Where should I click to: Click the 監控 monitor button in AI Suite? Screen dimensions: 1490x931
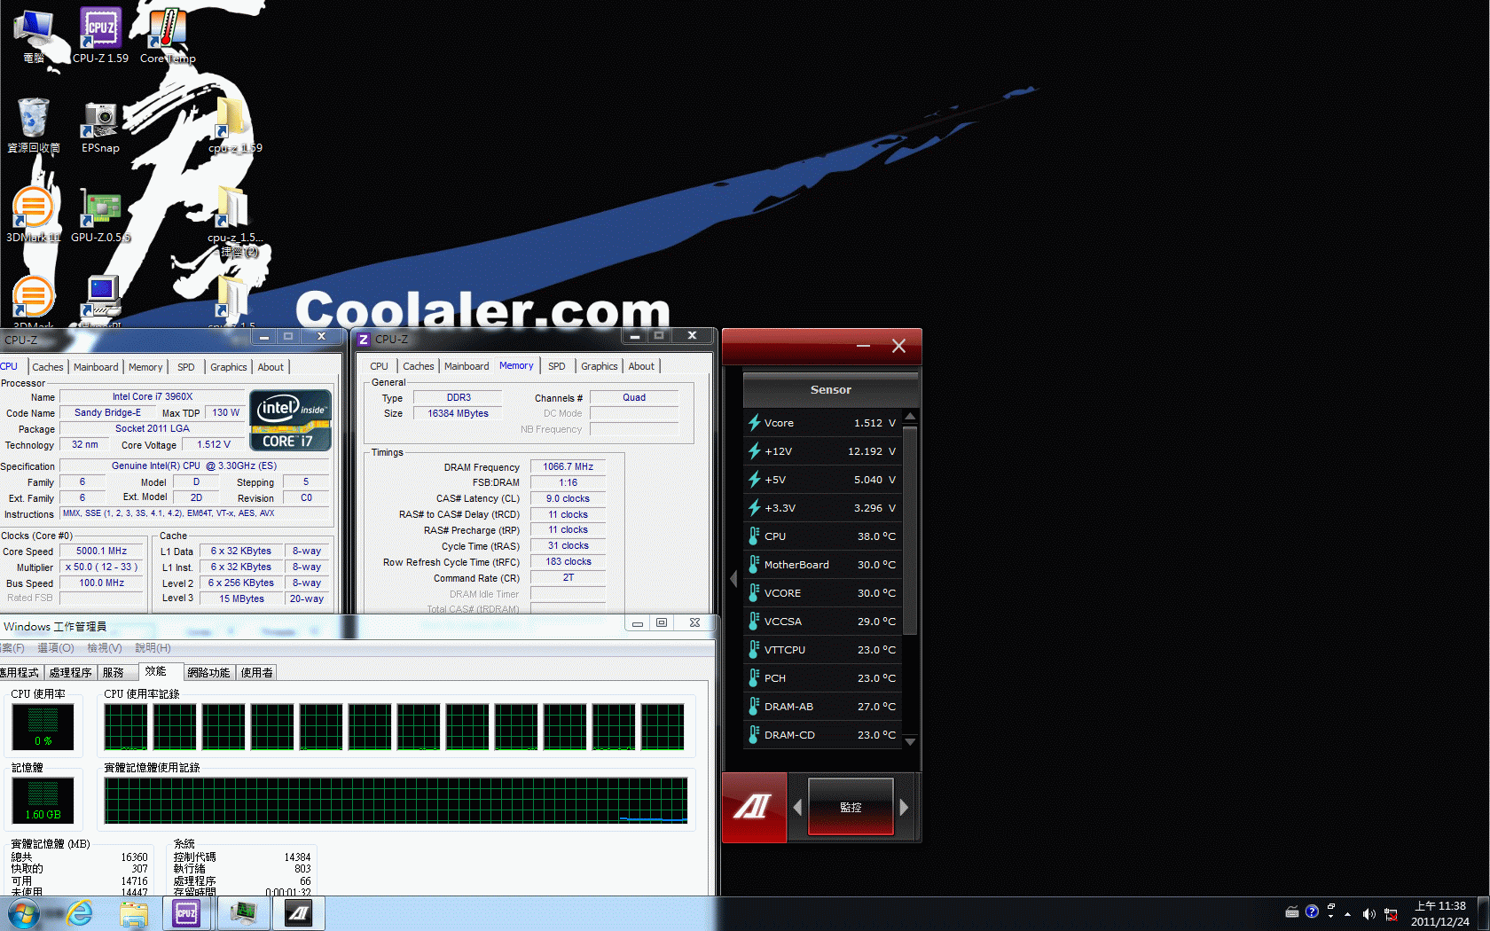[x=851, y=807]
